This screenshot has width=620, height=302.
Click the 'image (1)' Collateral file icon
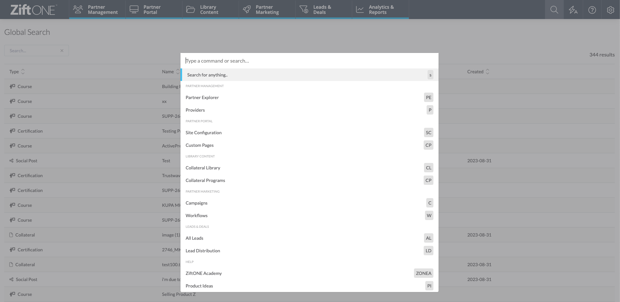11,235
